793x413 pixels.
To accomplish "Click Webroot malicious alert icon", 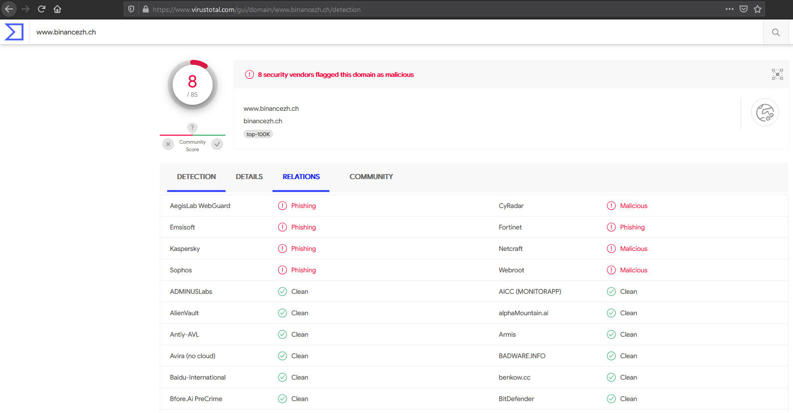I will pos(611,270).
